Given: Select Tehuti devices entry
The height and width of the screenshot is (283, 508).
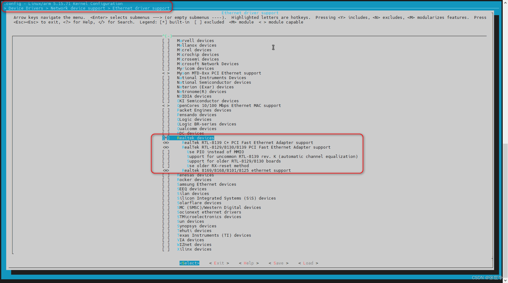Looking at the screenshot, I should click(194, 231).
